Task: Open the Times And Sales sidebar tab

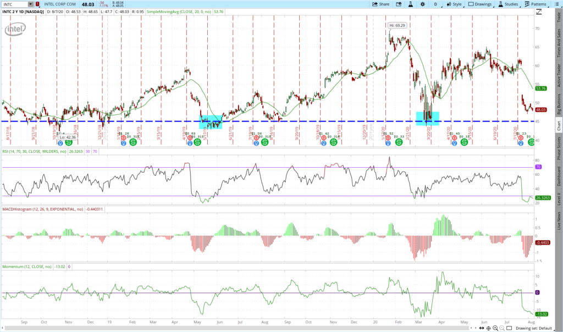Action: tap(559, 43)
